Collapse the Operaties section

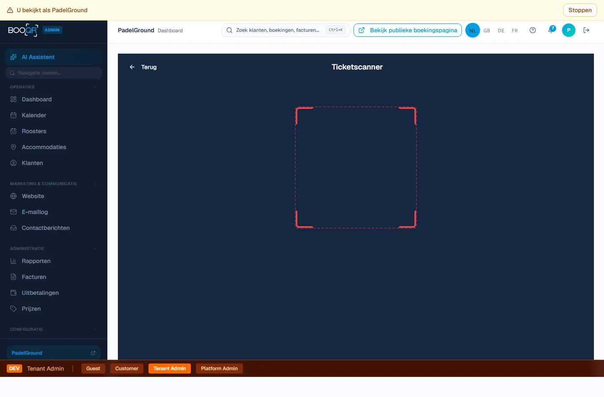tap(95, 87)
